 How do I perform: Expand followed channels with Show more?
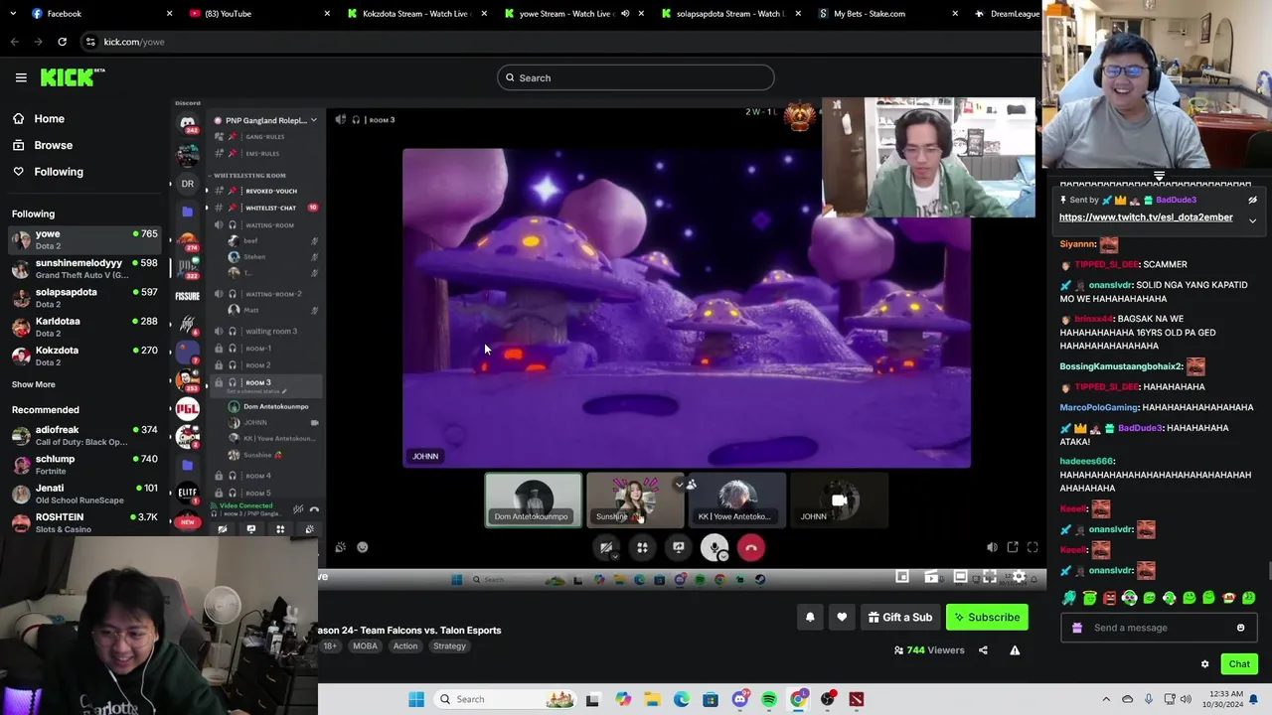click(34, 384)
